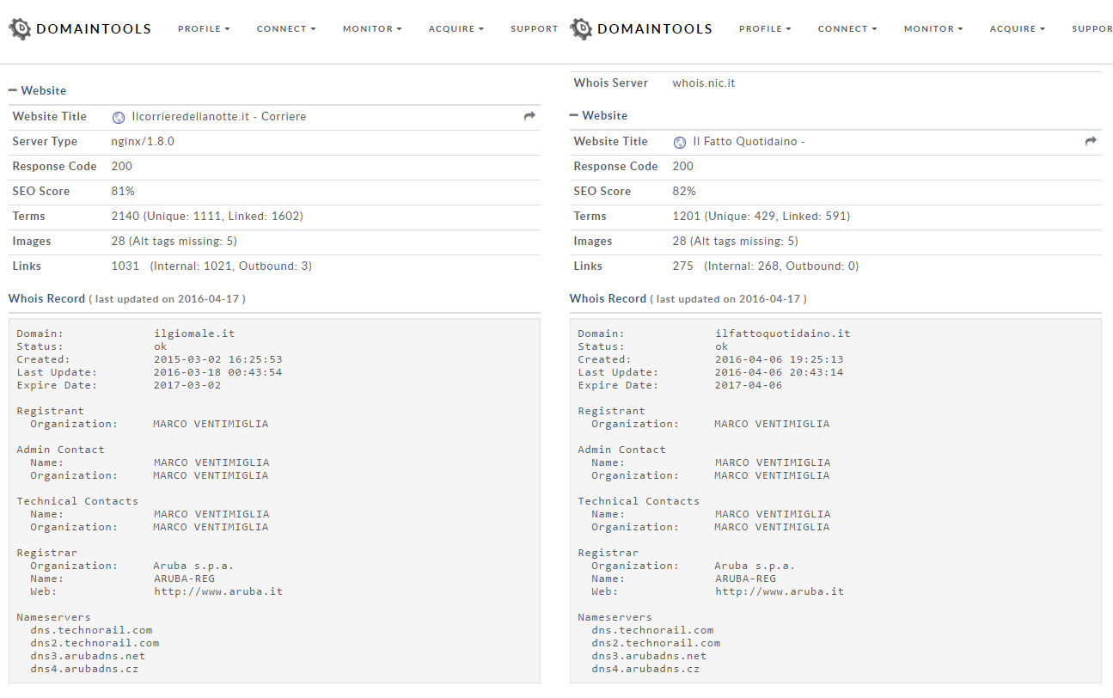Select the 81% SEO score
The image size is (1113, 698).
click(123, 191)
